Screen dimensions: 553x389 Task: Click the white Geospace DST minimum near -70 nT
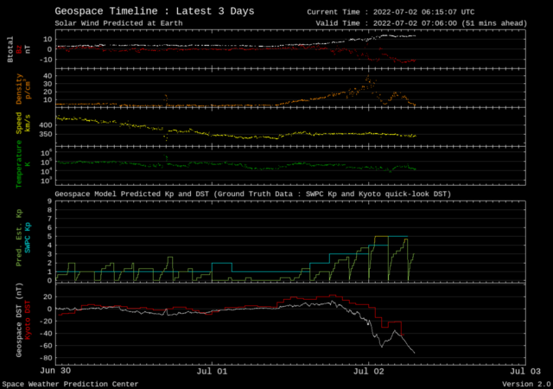click(x=414, y=353)
